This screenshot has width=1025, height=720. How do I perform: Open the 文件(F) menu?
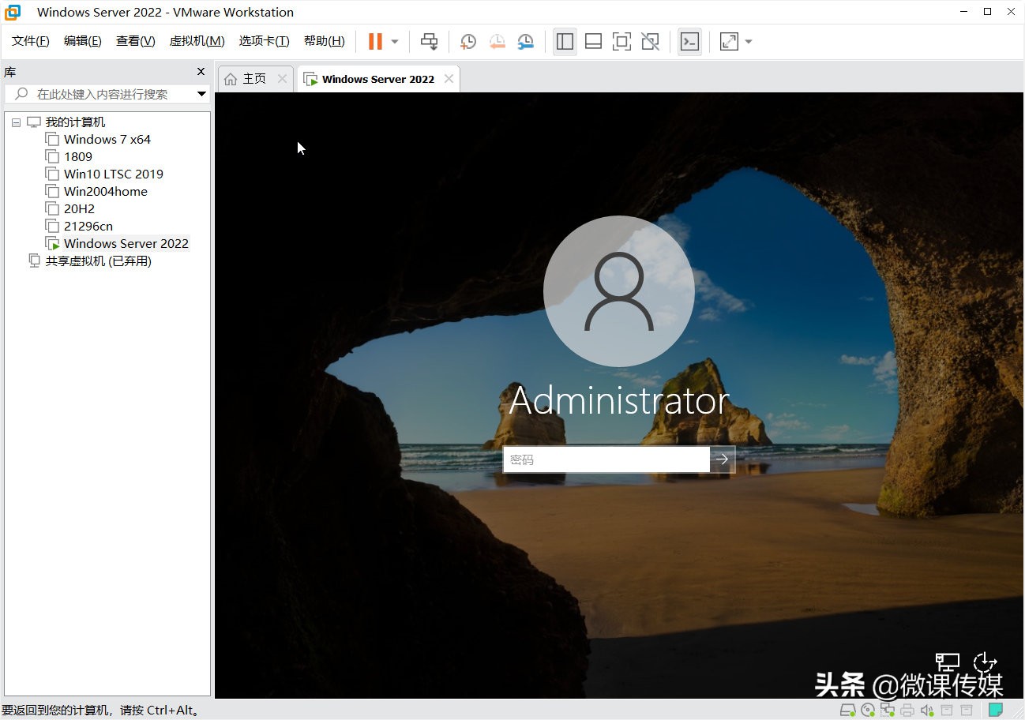tap(31, 41)
